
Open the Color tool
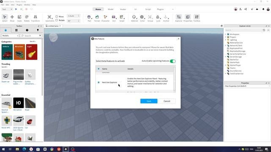click(x=142, y=18)
